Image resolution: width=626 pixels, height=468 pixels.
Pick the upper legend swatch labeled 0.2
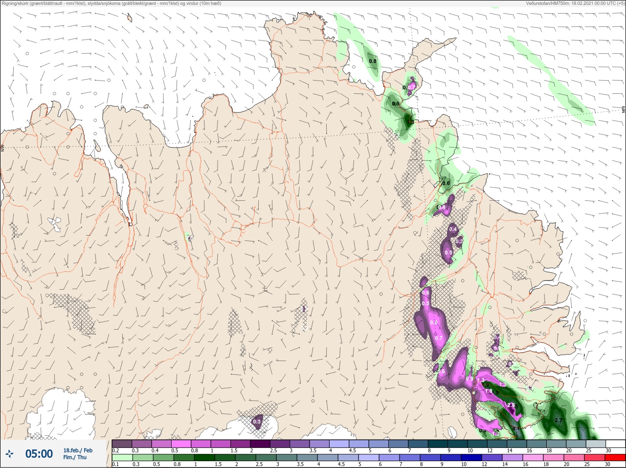pyautogui.click(x=122, y=444)
